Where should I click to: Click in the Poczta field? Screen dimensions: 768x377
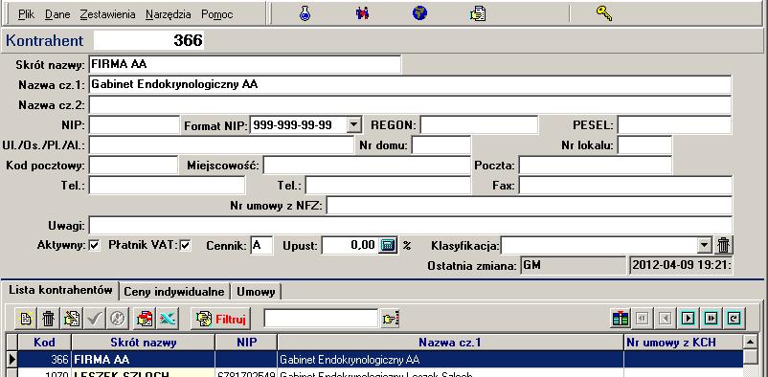click(x=596, y=166)
